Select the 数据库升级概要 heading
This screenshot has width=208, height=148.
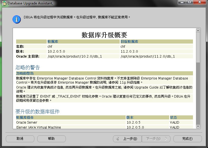tap(104, 35)
